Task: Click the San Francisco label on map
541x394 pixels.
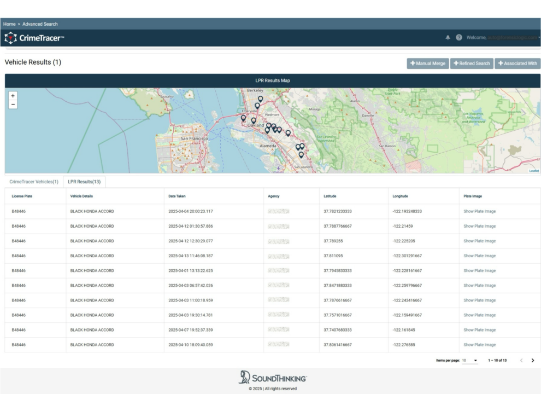Action: (x=194, y=138)
